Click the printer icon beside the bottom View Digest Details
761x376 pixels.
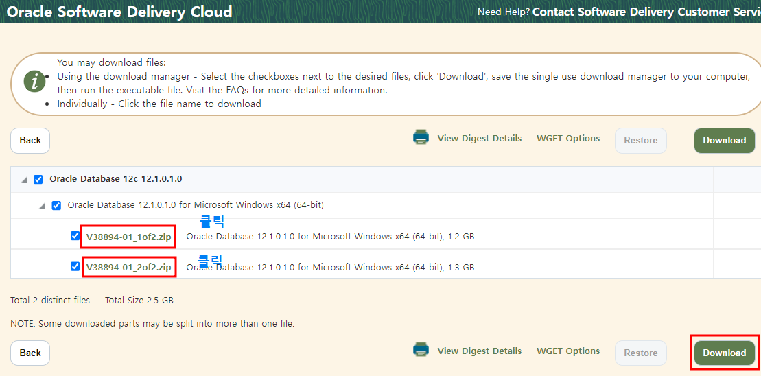coord(421,350)
